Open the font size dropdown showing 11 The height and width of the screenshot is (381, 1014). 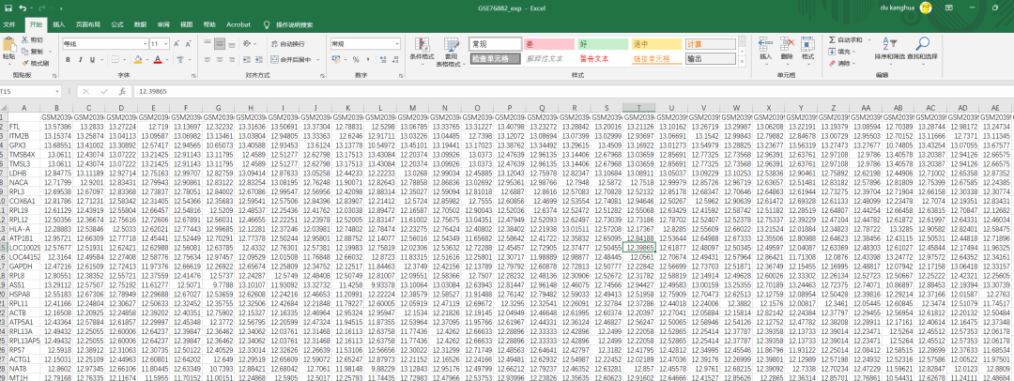165,44
